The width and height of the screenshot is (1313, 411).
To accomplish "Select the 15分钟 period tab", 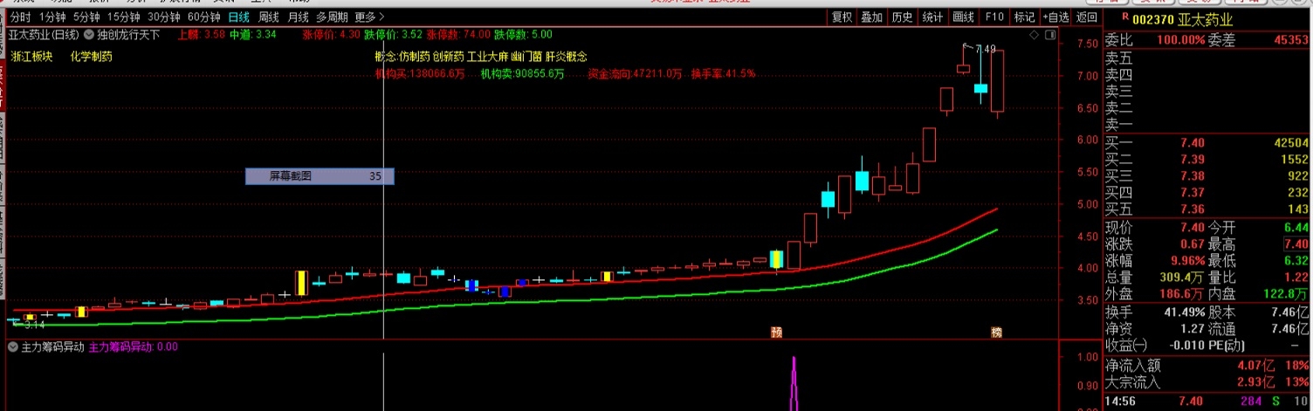I will tap(123, 17).
